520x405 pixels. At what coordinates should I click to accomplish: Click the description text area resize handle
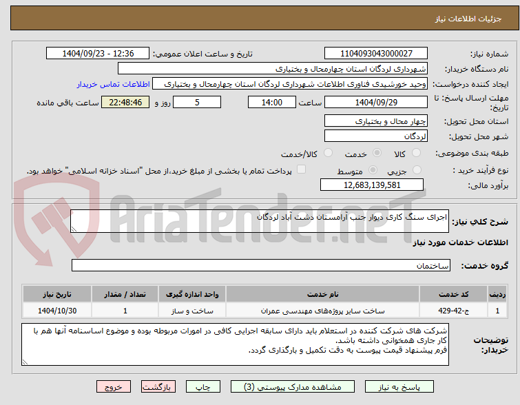[74, 229]
